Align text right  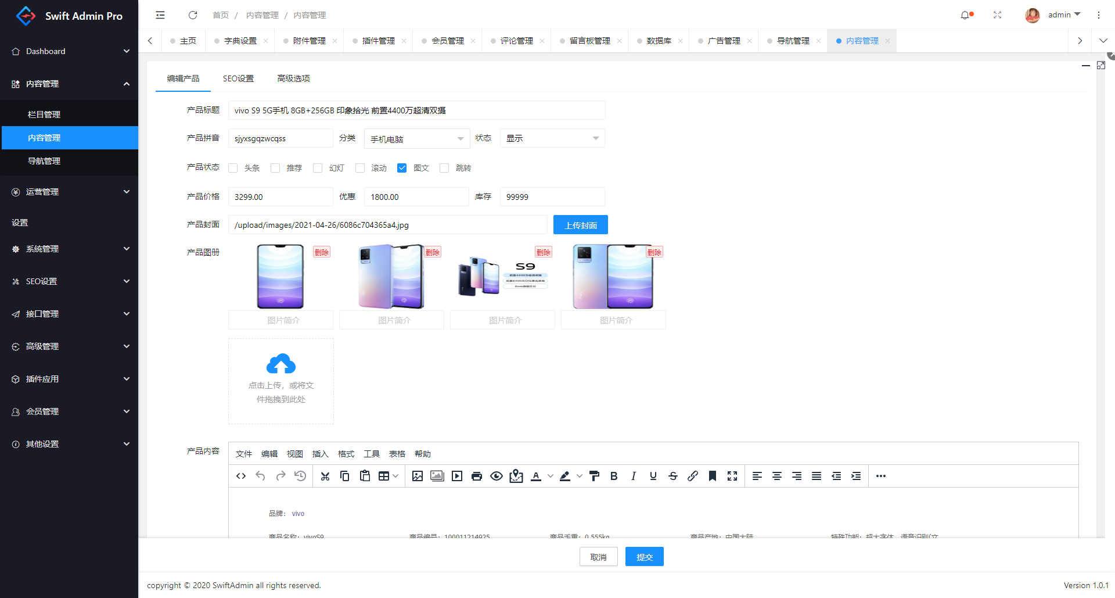click(797, 476)
